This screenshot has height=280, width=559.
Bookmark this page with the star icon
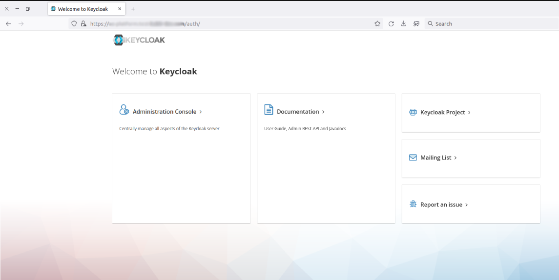(x=377, y=24)
